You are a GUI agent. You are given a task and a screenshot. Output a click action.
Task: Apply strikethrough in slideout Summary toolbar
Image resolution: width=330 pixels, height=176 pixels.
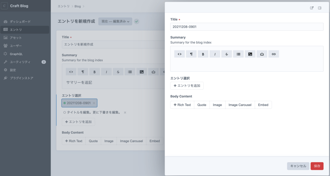pos(226,54)
